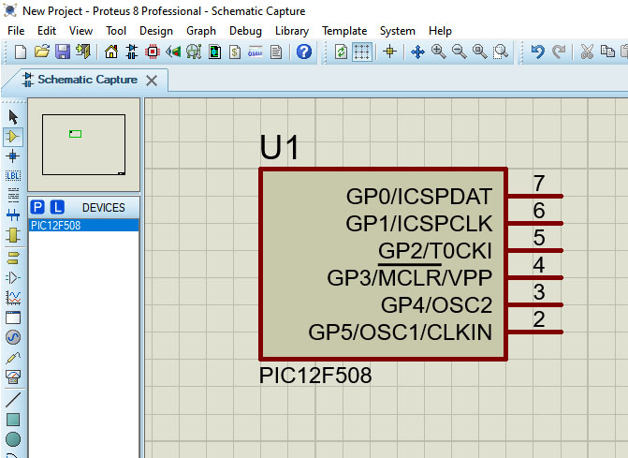Viewport: 628px width, 458px height.
Task: Open the 3D Visualizer icon
Action: tap(173, 52)
